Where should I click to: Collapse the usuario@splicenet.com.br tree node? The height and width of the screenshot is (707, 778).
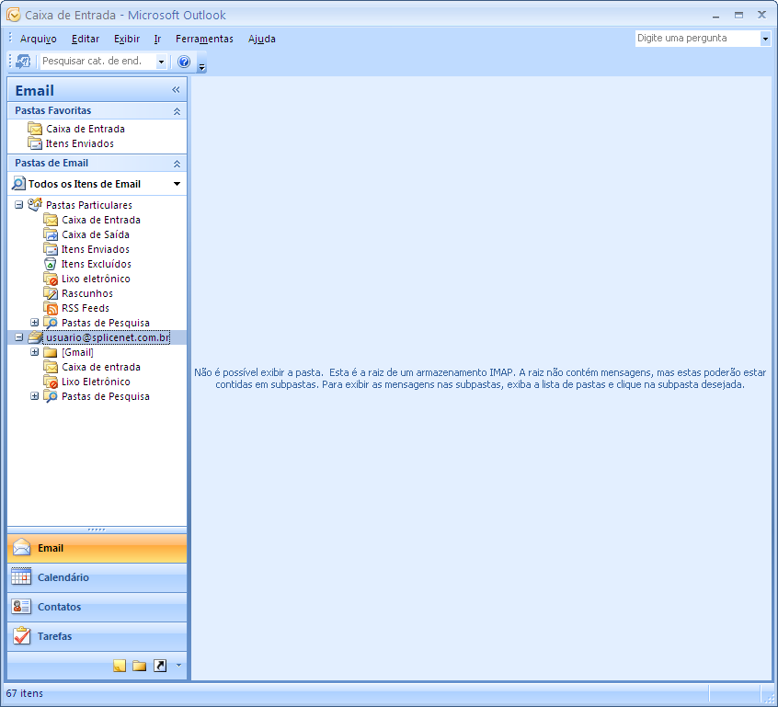point(19,337)
